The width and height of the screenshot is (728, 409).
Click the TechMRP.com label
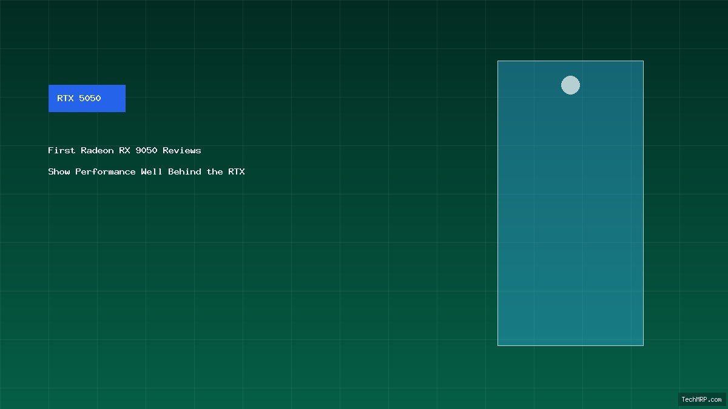[702, 399]
